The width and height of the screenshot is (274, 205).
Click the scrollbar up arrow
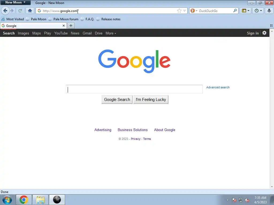coord(272,31)
